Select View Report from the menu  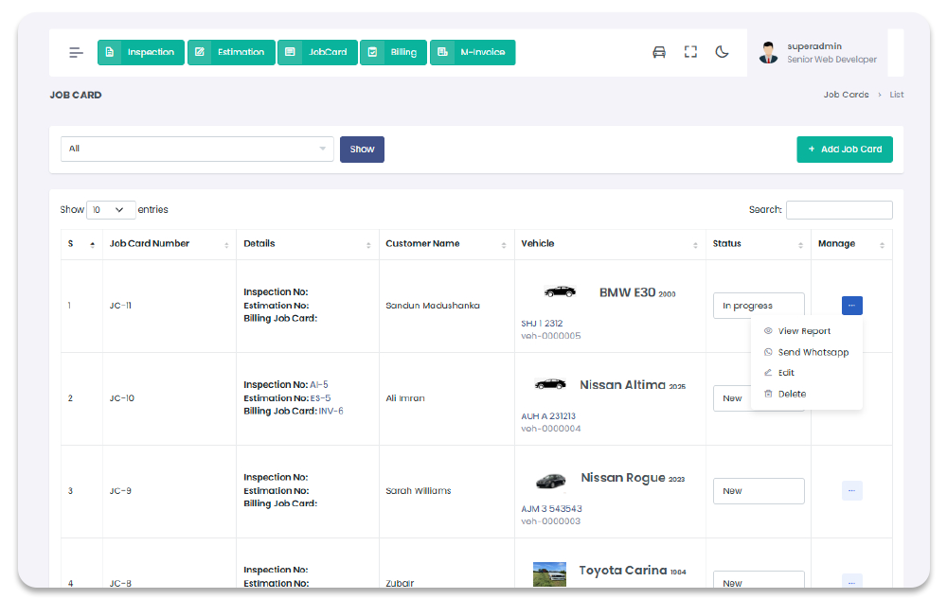pos(804,331)
